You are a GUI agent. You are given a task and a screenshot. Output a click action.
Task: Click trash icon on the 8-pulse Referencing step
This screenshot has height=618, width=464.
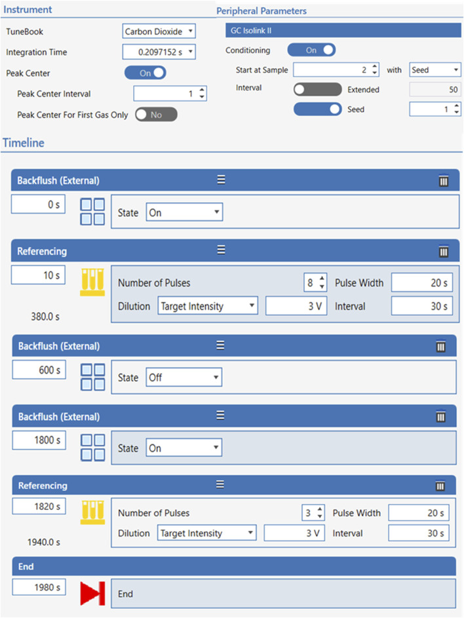pos(444,252)
